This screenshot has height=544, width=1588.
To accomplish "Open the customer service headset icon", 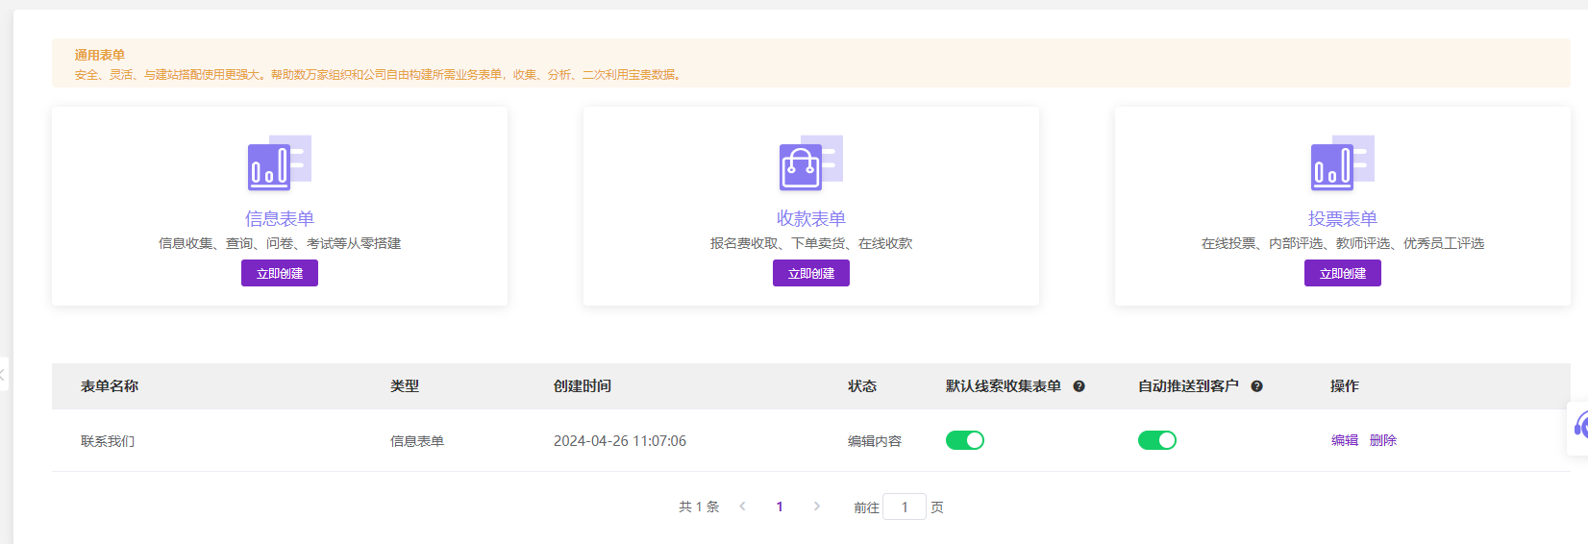I will tap(1579, 426).
